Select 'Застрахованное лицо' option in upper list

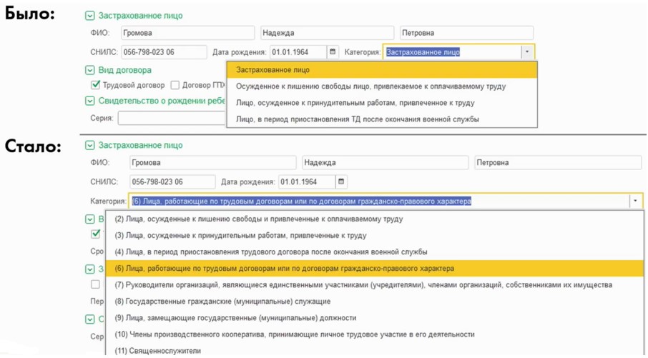click(382, 70)
